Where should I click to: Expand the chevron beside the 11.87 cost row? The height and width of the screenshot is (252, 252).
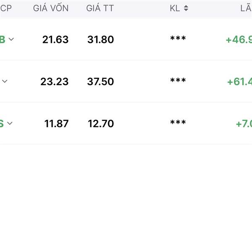click(x=10, y=123)
